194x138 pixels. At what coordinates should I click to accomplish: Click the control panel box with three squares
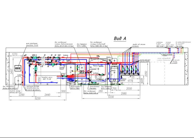click(19, 68)
